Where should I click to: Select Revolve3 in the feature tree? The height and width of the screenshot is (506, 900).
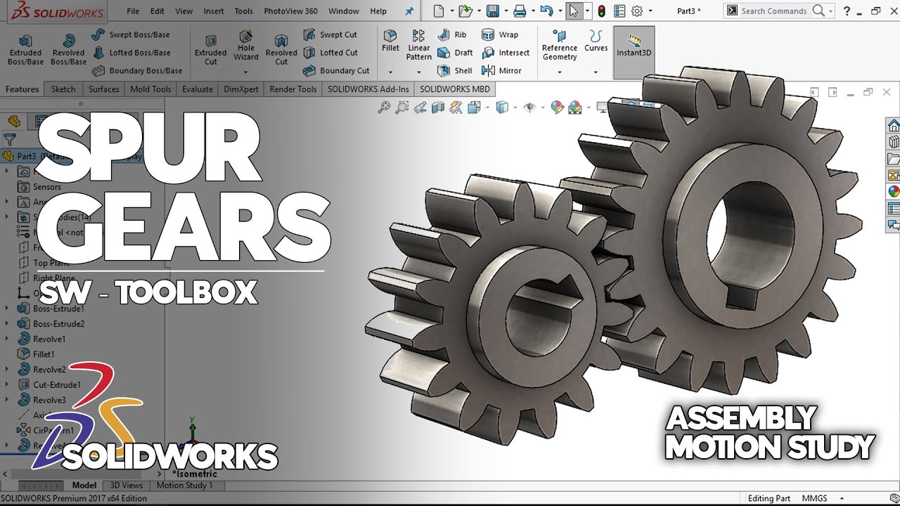coord(42,400)
